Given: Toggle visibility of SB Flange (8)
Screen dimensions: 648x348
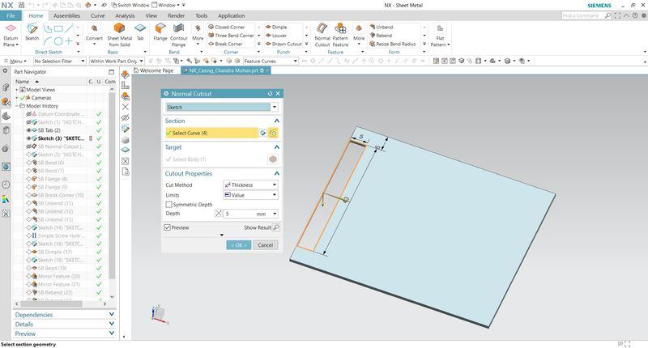Looking at the screenshot, I should (x=28, y=179).
